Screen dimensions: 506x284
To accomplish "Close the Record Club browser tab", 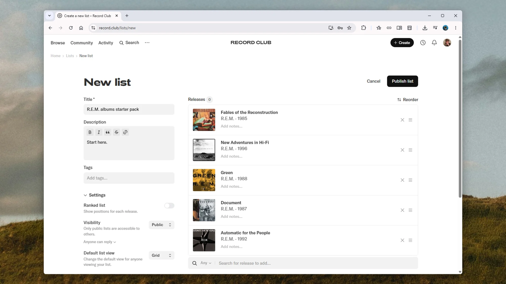I will [x=117, y=16].
